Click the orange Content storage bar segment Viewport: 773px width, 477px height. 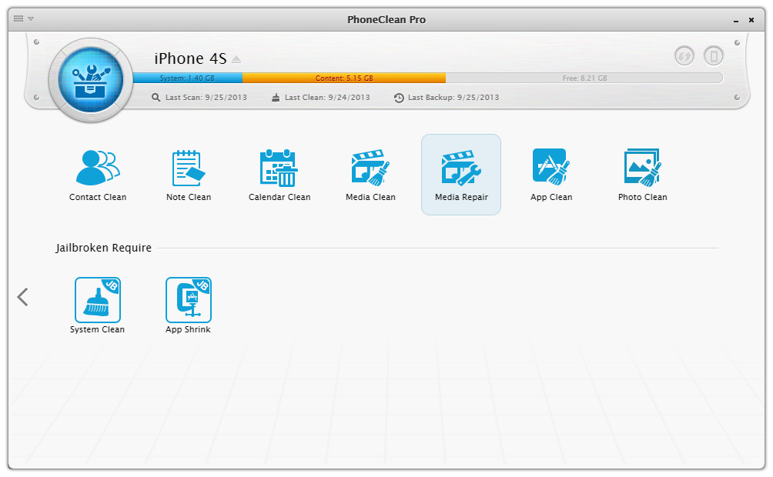(343, 78)
